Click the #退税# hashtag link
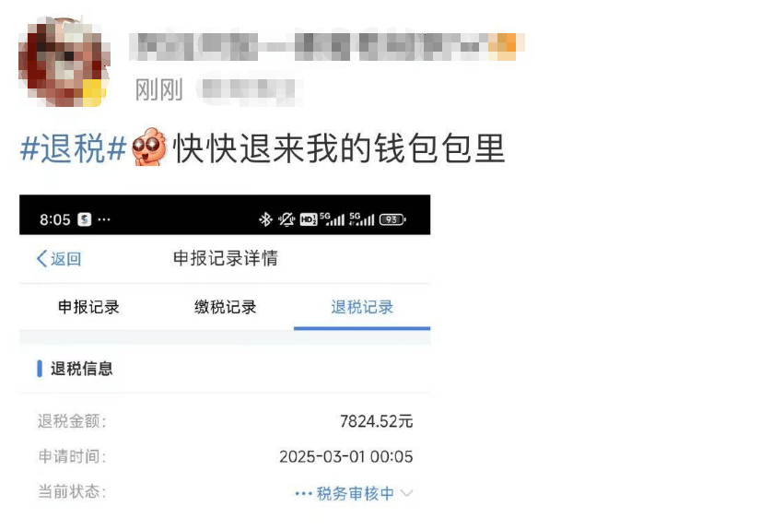 73,147
